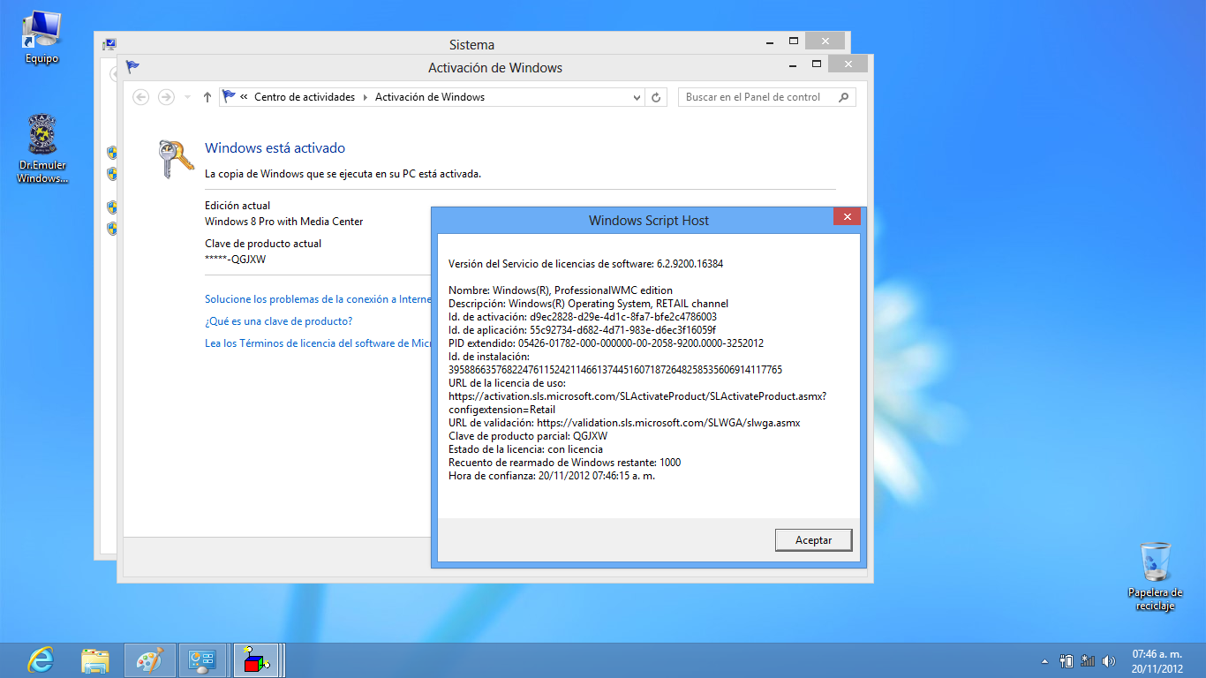Open the network tray icon
1206x678 pixels.
pos(1088,660)
